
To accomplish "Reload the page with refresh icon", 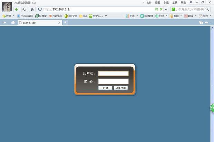I will tap(25, 9).
